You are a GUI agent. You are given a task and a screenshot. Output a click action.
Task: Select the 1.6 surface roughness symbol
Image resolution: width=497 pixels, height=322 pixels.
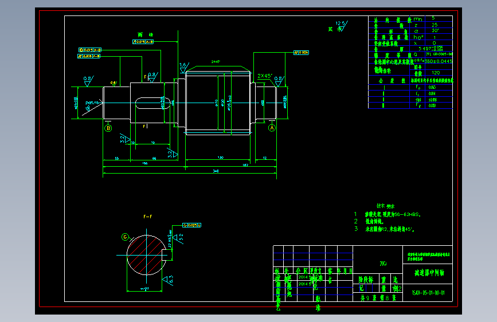click(183, 68)
